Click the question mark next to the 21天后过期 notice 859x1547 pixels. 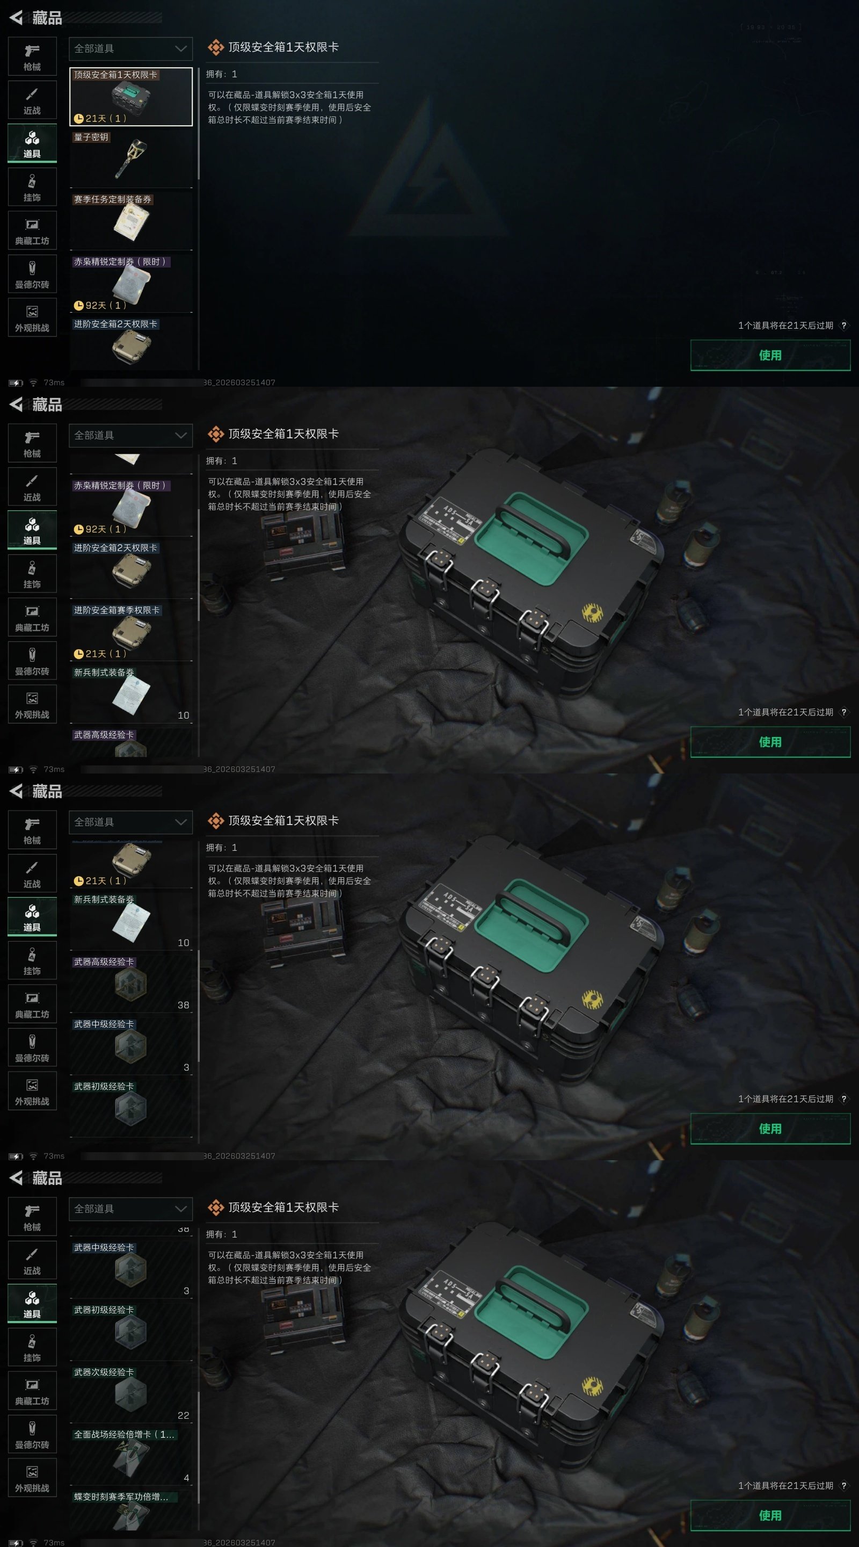pos(843,326)
